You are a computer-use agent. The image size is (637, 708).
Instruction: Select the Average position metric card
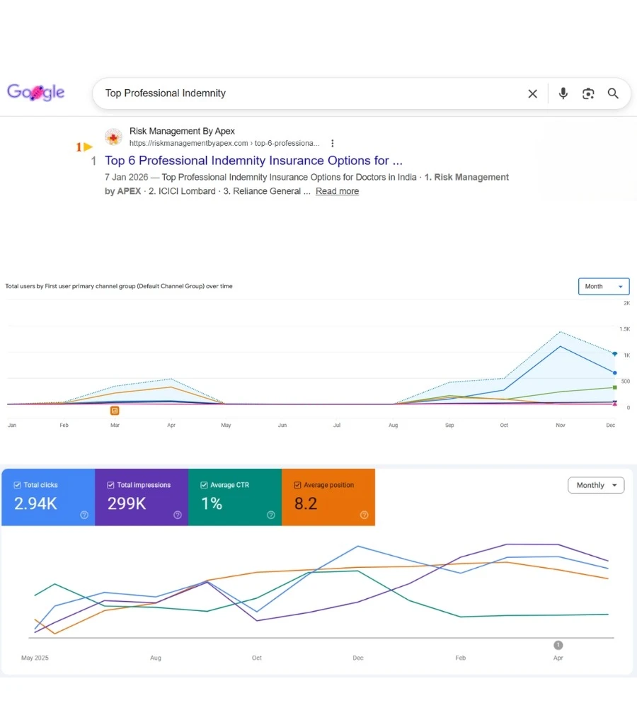[x=328, y=497]
